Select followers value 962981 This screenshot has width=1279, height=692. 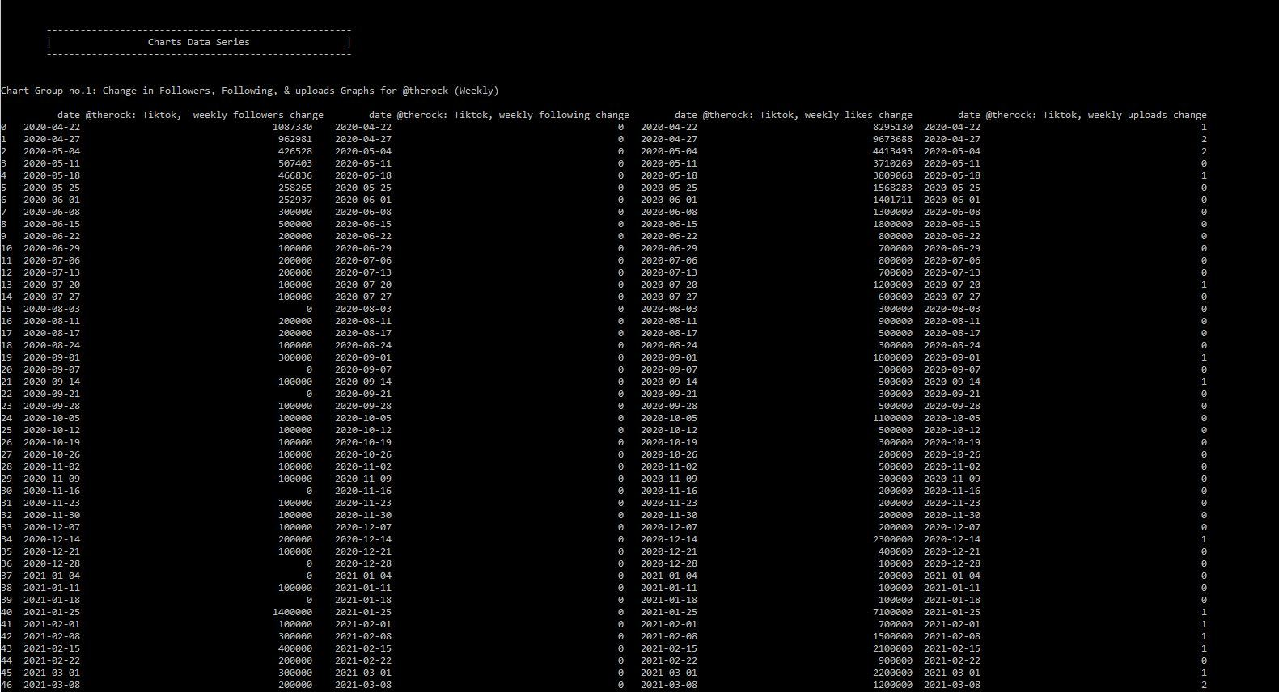tap(294, 139)
